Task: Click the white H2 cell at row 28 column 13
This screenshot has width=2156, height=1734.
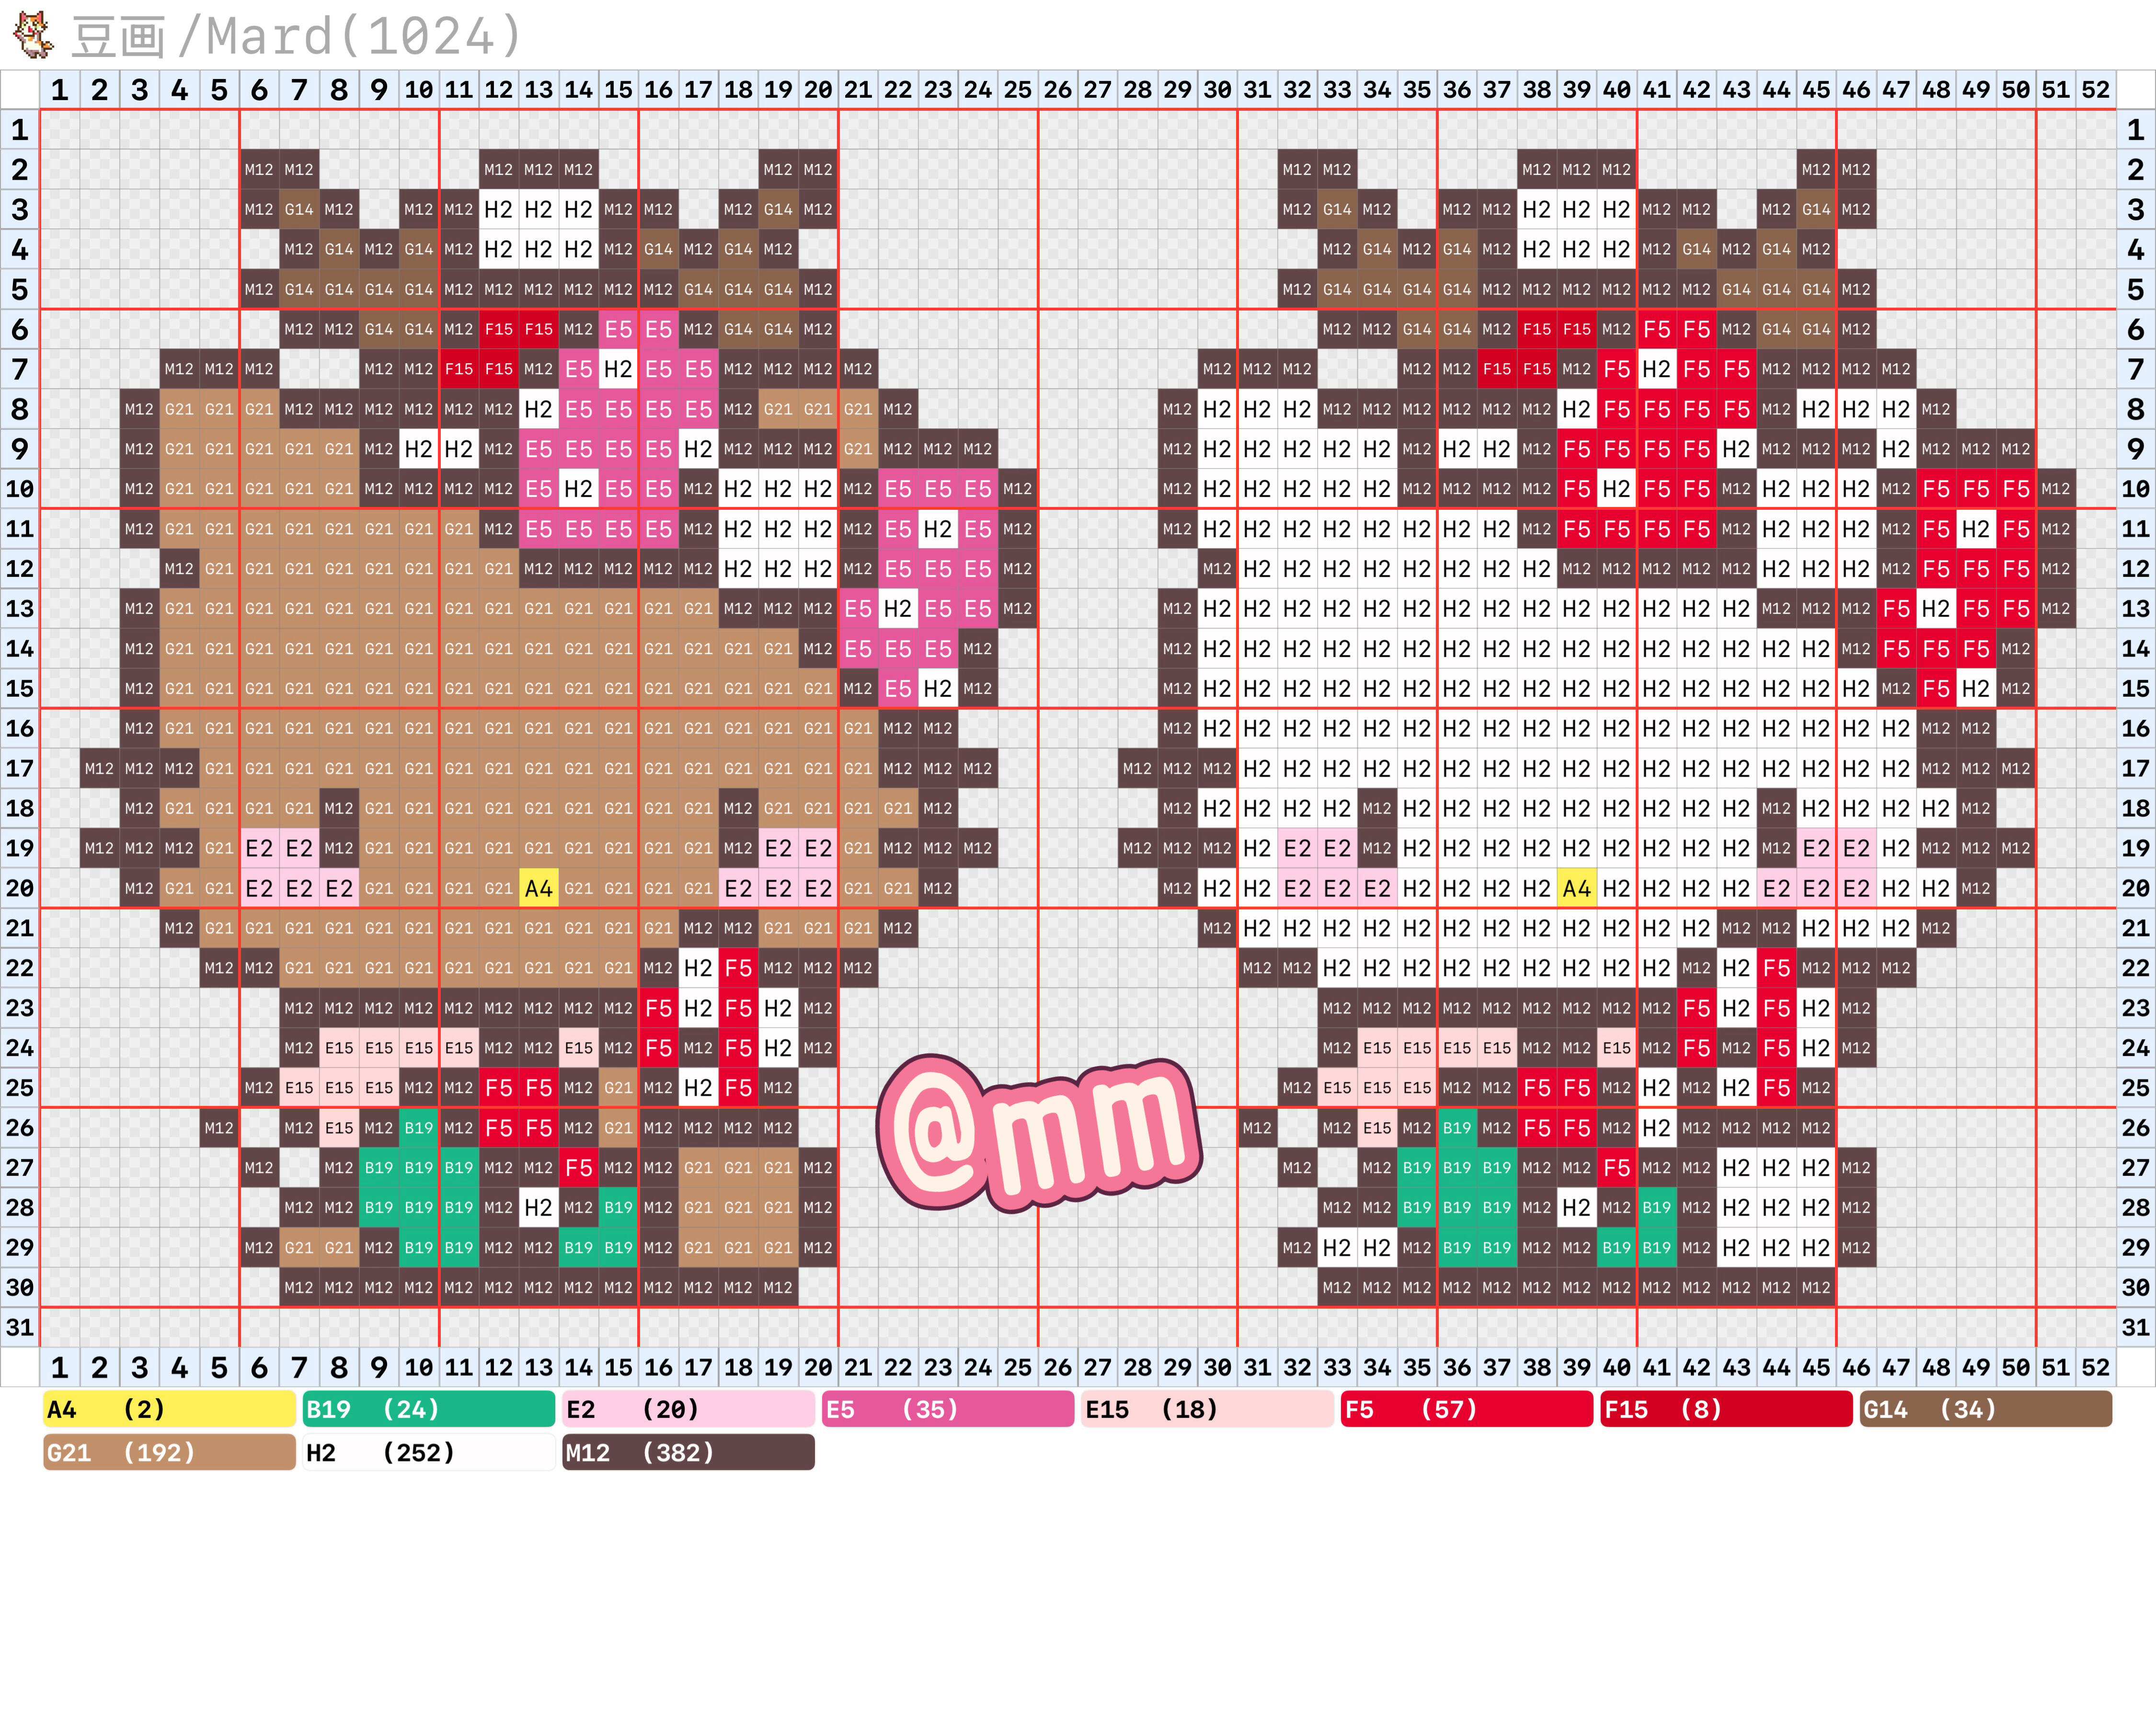Action: click(539, 1208)
